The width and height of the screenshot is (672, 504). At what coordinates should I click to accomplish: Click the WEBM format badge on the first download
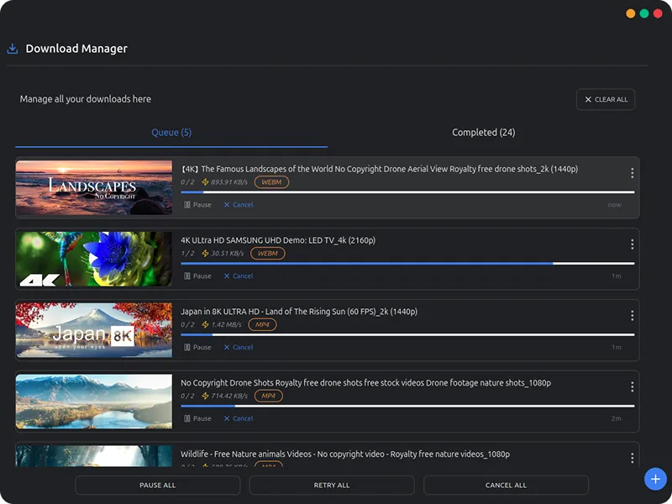click(270, 181)
